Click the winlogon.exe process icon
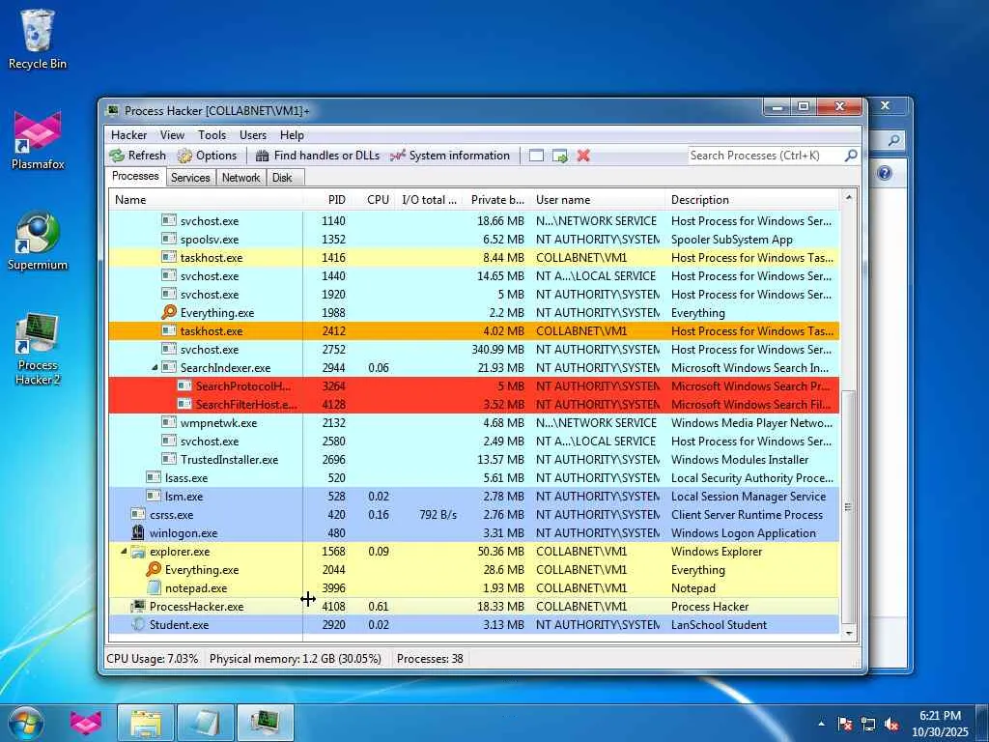 [x=138, y=533]
